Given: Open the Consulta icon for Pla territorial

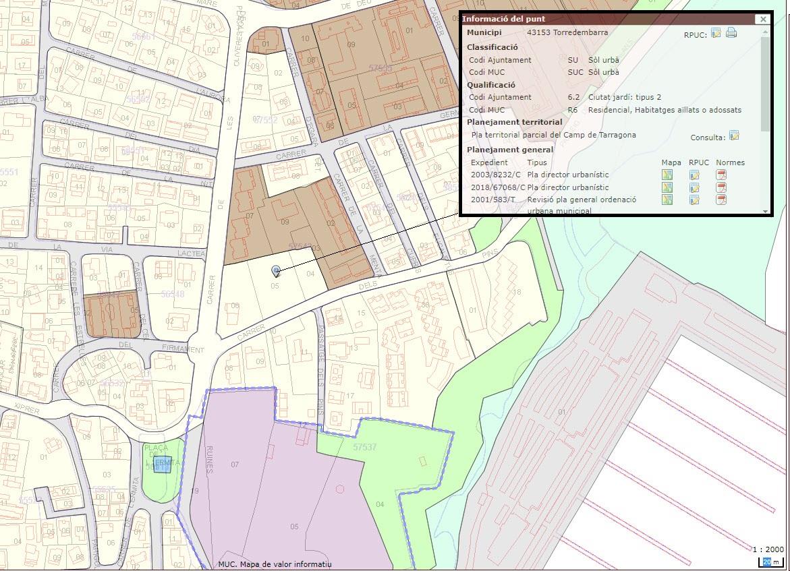Looking at the screenshot, I should pos(734,136).
